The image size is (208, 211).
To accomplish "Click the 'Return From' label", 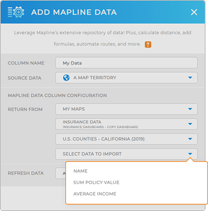I will 25,110.
